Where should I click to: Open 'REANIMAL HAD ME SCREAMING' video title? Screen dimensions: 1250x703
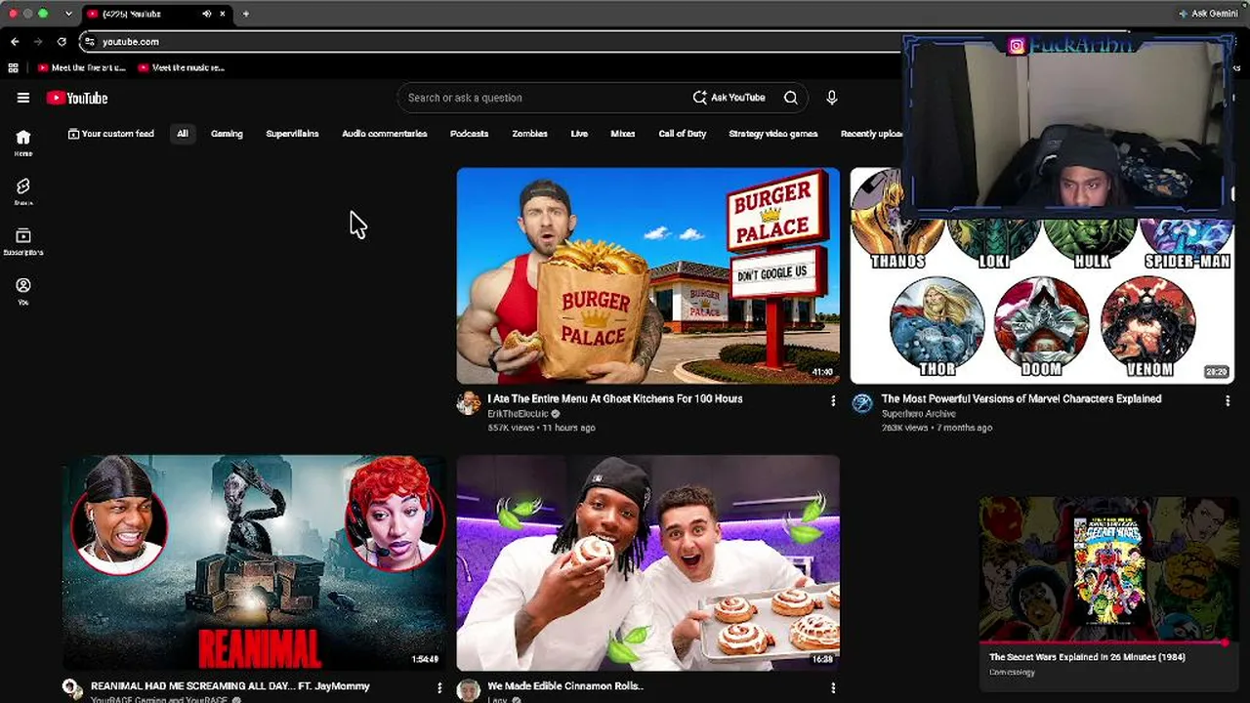(230, 686)
